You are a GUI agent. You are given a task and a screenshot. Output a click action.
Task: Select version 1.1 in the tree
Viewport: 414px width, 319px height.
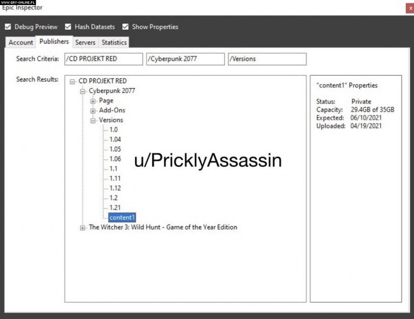pos(113,169)
